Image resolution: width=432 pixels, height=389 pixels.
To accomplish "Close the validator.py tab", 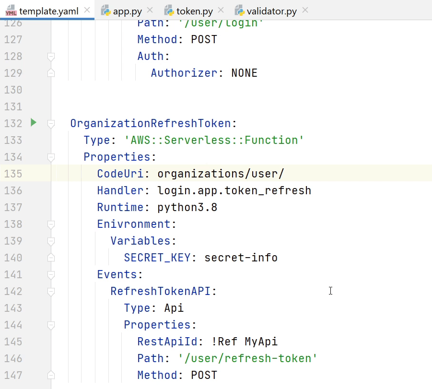I will (304, 9).
